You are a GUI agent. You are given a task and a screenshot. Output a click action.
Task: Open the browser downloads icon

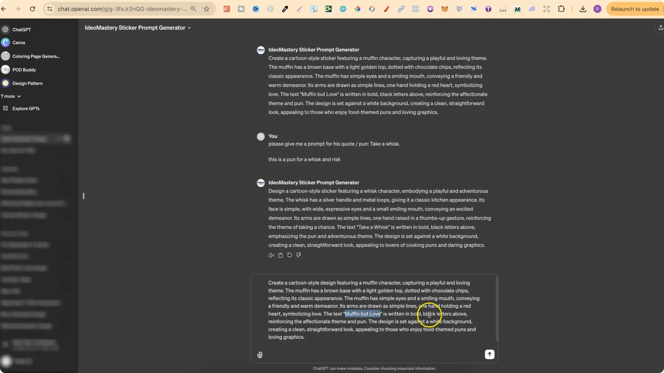(583, 9)
